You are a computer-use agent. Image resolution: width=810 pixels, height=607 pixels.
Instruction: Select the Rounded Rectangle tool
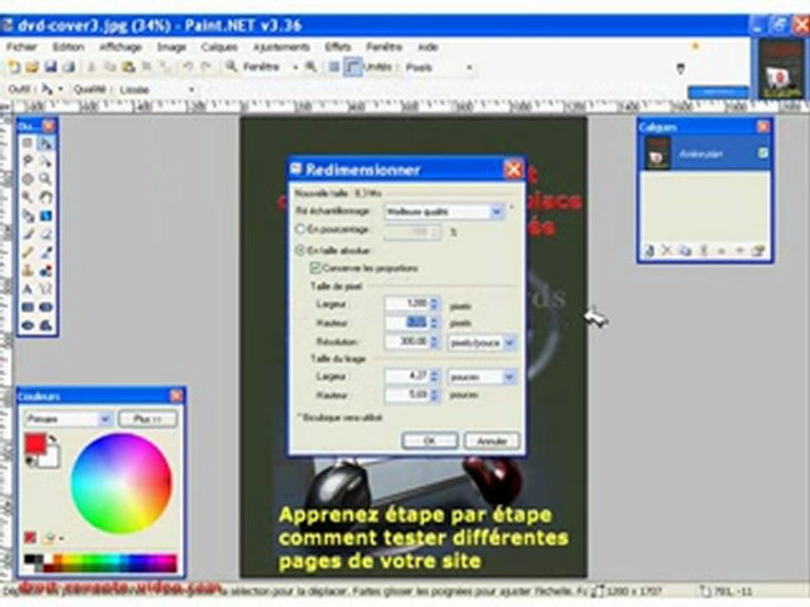click(x=46, y=307)
